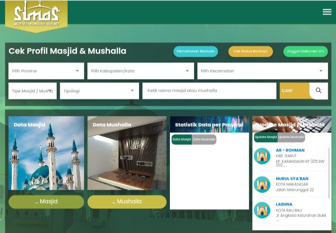Click LAIDINA mosque avatar icon
Screen dimensions: 336x233
pos(262,210)
